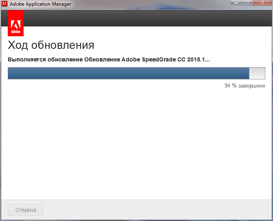The image size is (273, 221).
Task: Click the red Adobe logo
Action: [16, 23]
